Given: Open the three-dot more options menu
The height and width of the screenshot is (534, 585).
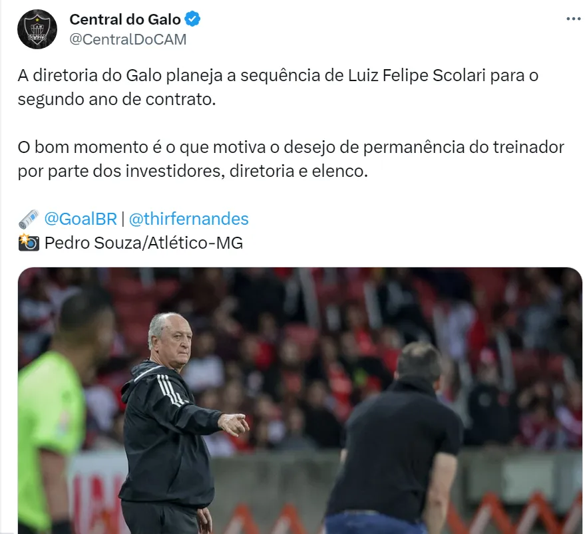Looking at the screenshot, I should pos(573,19).
